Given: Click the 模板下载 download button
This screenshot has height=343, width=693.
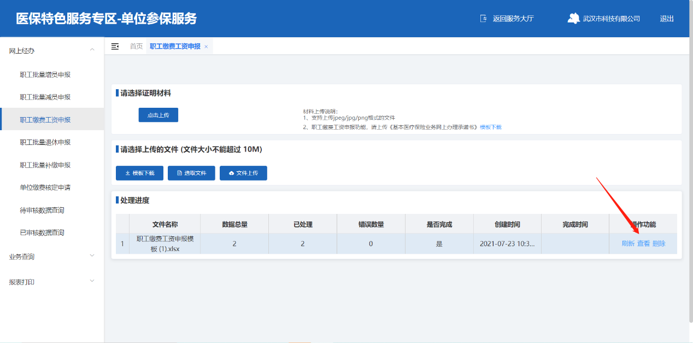Looking at the screenshot, I should (139, 173).
